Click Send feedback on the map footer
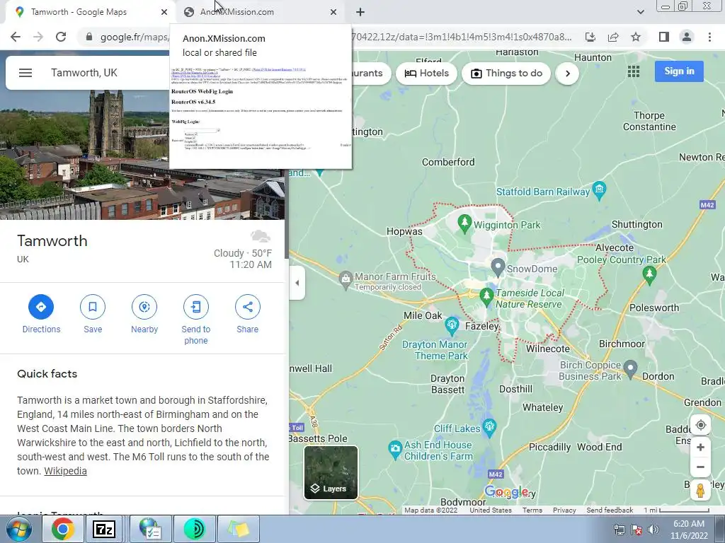 click(610, 510)
